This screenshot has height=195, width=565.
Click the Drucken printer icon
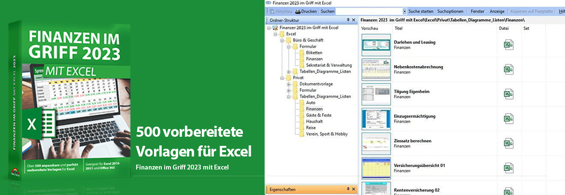tap(298, 11)
